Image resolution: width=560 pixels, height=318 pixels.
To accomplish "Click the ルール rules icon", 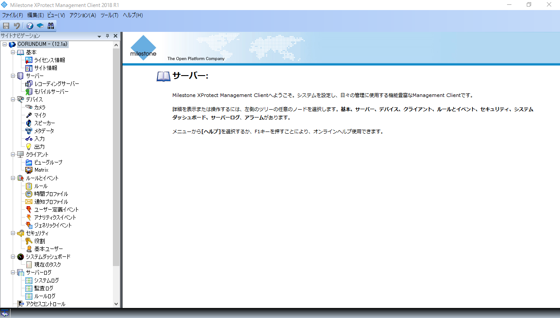I will click(x=29, y=186).
